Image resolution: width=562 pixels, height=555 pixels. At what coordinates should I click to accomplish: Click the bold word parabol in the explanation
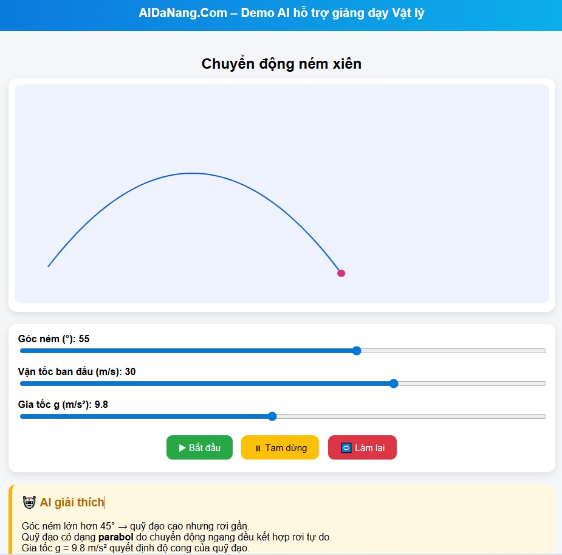(x=113, y=537)
